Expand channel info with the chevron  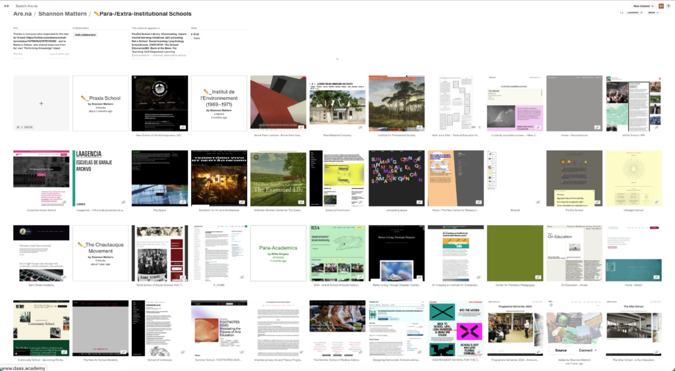point(337,59)
